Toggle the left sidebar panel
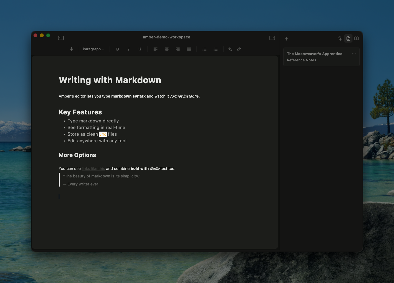Image resolution: width=394 pixels, height=283 pixels. [61, 38]
